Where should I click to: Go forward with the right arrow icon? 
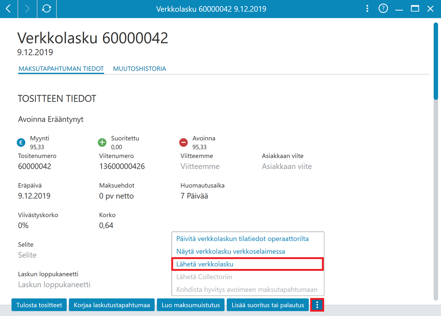tap(28, 9)
